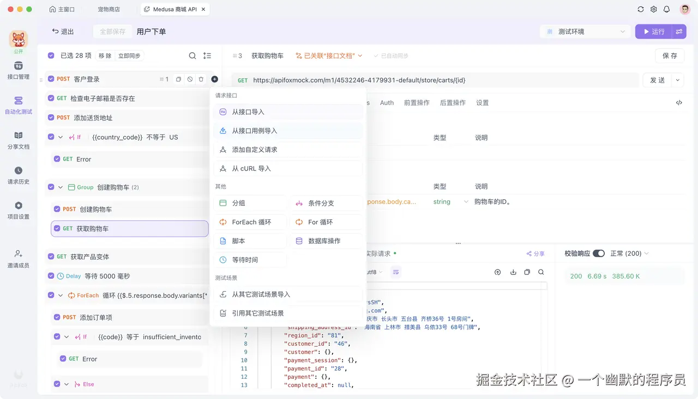View the 请求历史 panel
This screenshot has height=399, width=698.
pos(18,175)
